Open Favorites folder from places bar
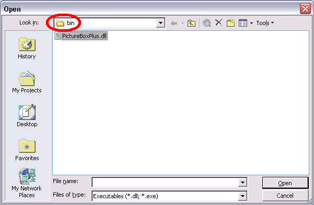 pos(27,150)
